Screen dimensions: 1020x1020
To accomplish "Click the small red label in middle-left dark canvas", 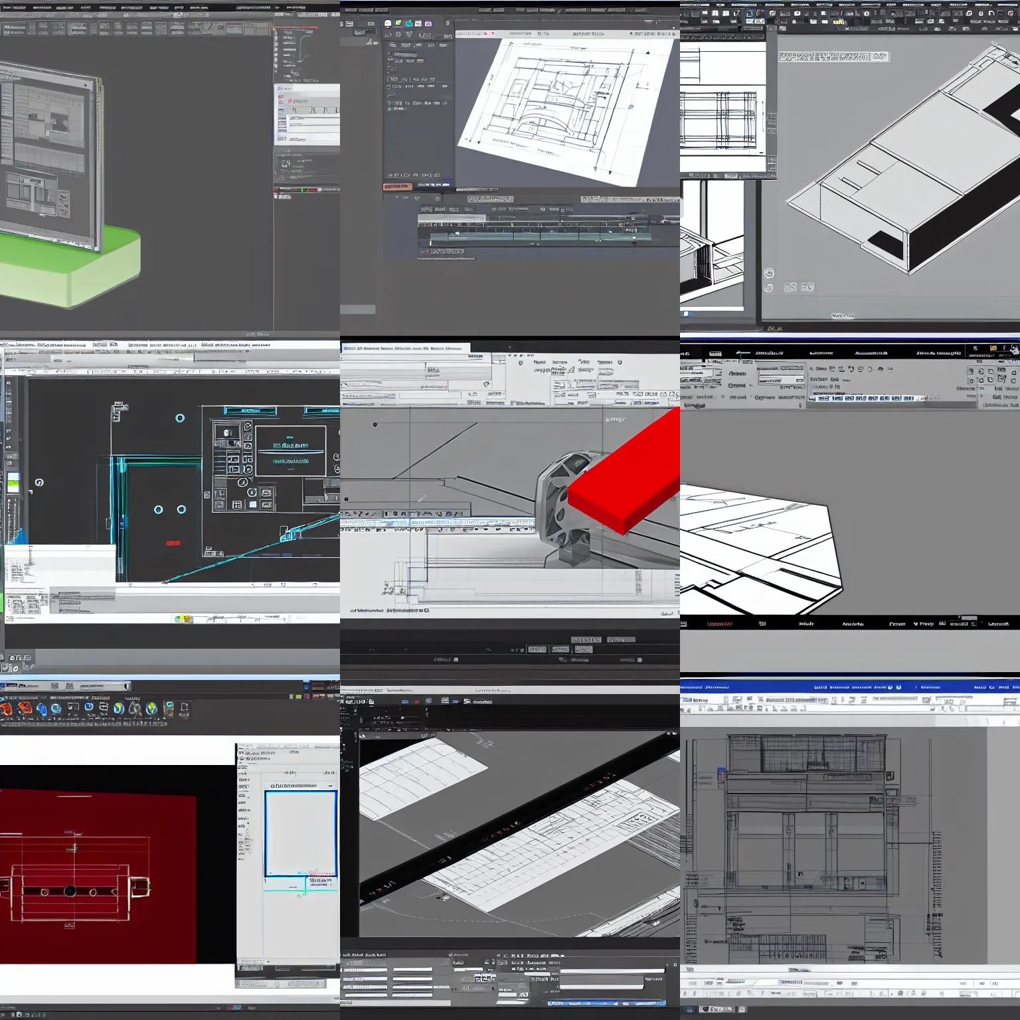I will coord(173,543).
